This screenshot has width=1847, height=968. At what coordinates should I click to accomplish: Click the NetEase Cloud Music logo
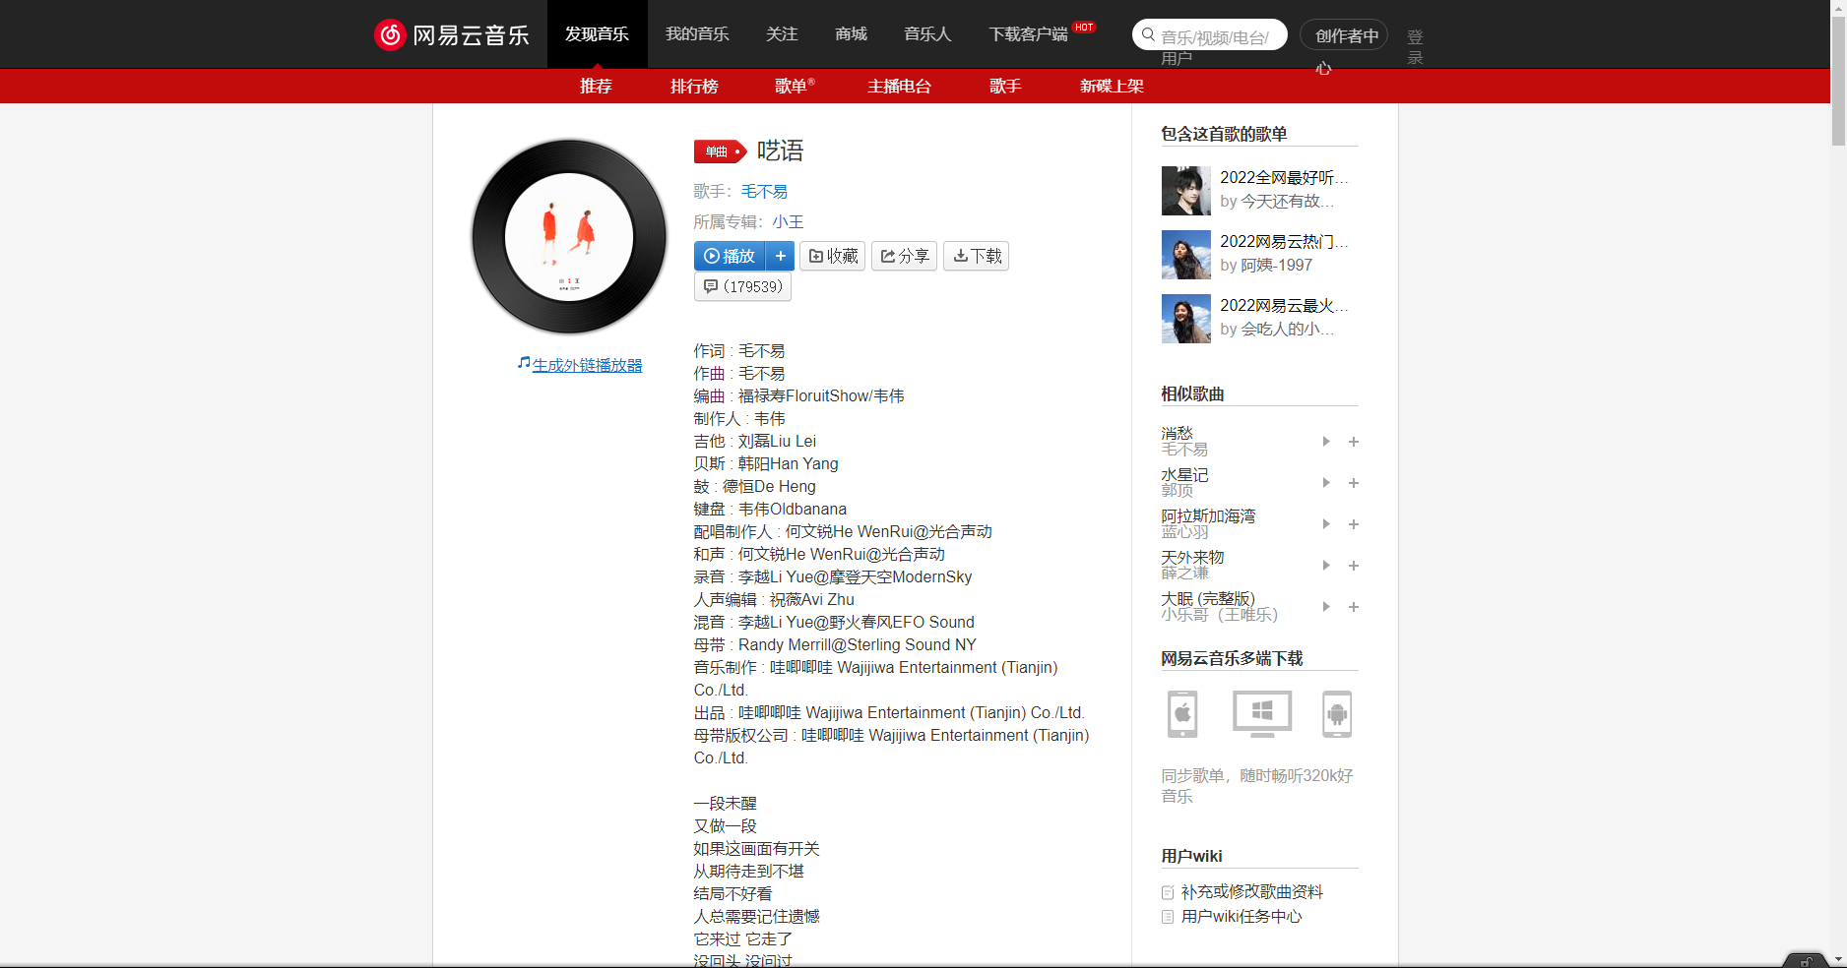(x=452, y=33)
